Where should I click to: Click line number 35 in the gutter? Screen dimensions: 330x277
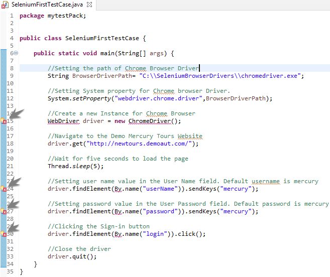coord(10,271)
